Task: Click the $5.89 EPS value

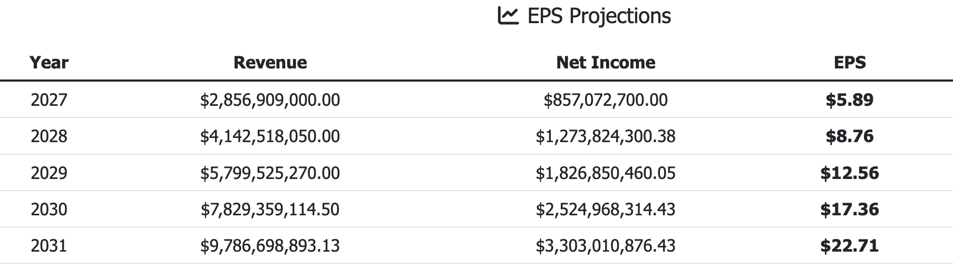Action: click(850, 99)
